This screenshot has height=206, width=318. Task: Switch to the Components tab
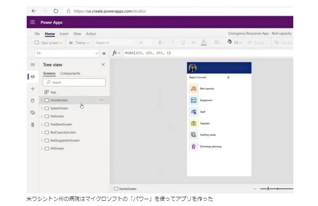tap(70, 74)
